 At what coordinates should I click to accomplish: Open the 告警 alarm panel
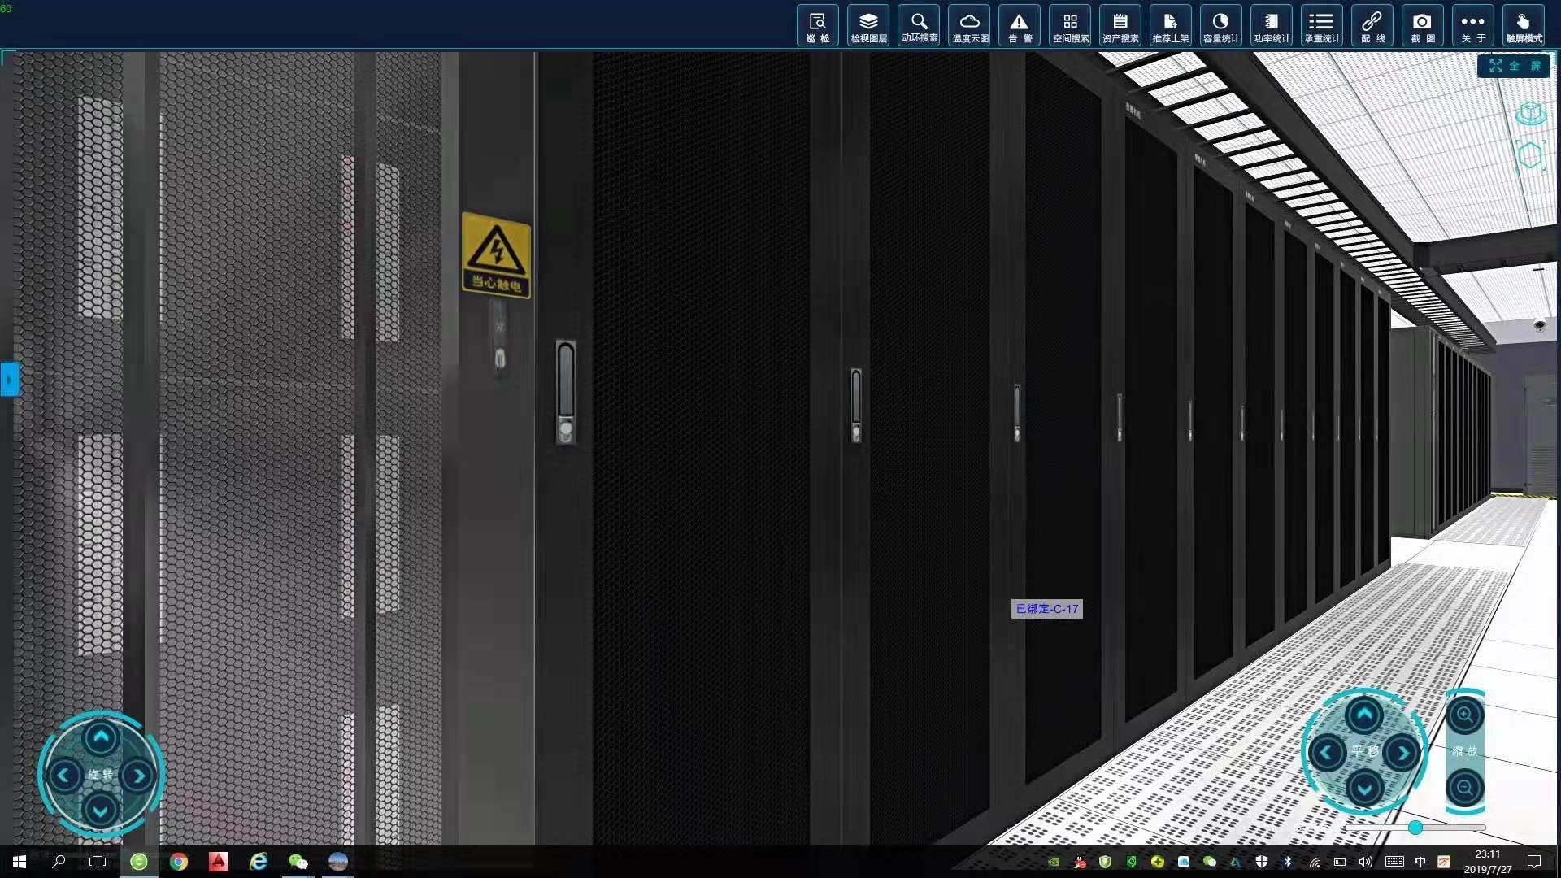pos(1020,26)
